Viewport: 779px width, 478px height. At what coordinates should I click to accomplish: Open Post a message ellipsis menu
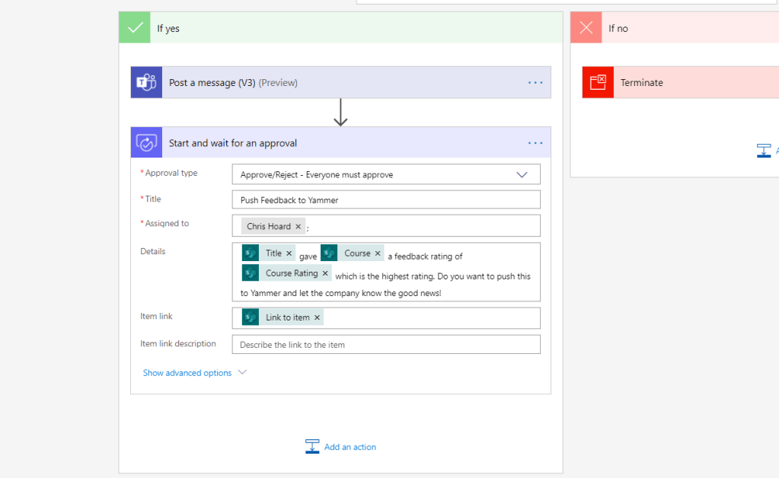(x=535, y=82)
